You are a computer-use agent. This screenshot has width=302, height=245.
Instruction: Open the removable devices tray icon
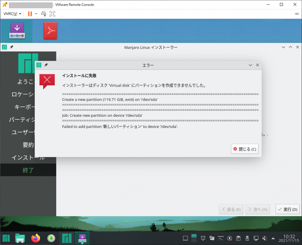(x=247, y=238)
